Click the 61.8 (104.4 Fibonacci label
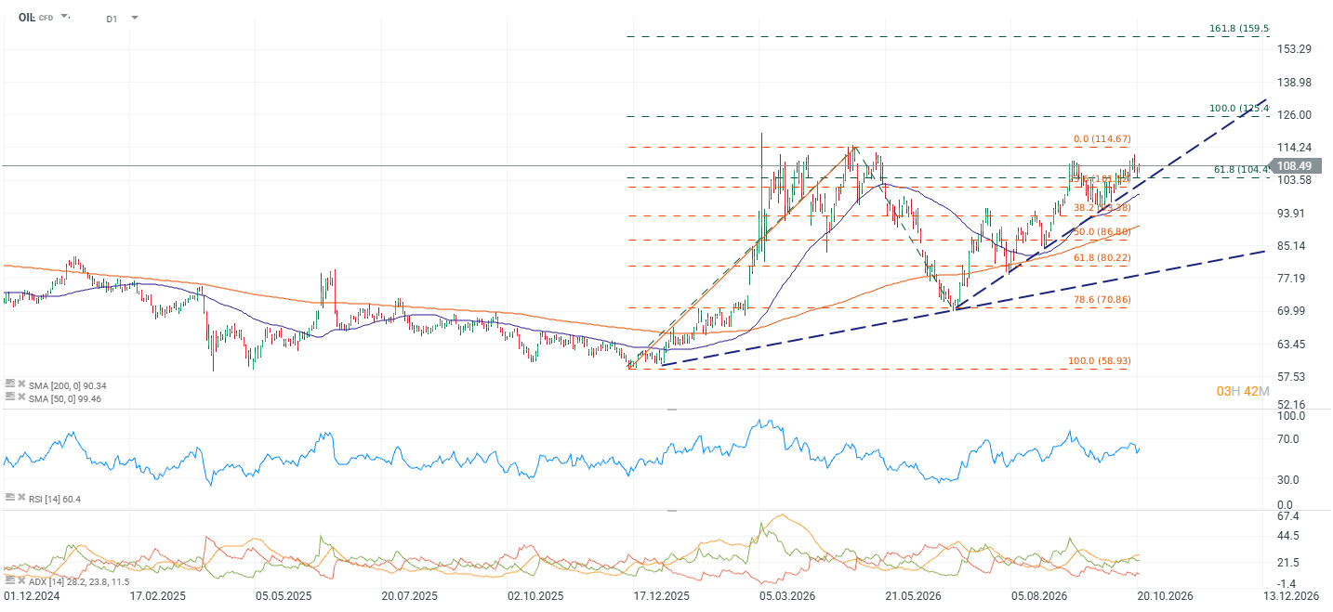Image resolution: width=1333 pixels, height=612 pixels. point(1242,169)
